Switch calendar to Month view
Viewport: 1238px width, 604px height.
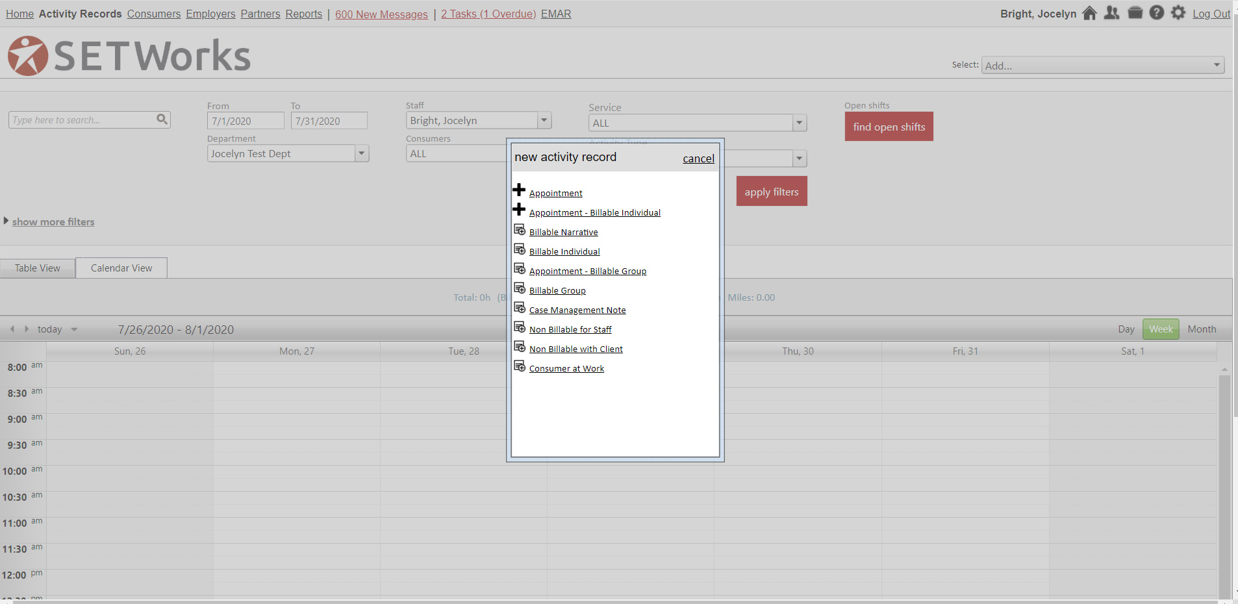(1202, 329)
